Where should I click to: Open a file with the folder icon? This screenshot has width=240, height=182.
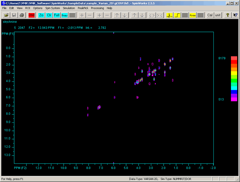6,15
